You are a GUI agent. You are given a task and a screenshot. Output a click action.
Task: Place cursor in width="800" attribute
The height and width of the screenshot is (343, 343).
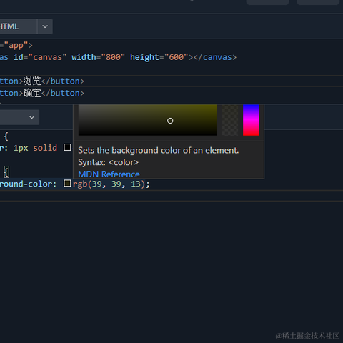click(x=98, y=57)
